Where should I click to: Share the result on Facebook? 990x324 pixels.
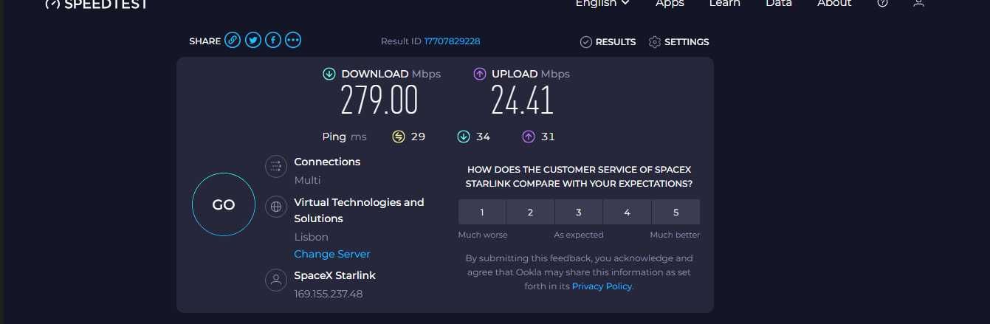(x=273, y=41)
